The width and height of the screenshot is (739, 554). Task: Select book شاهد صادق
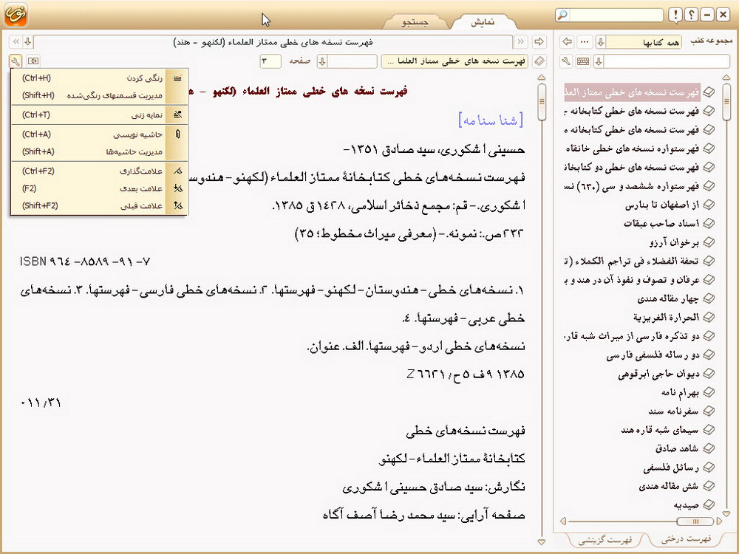click(x=677, y=448)
